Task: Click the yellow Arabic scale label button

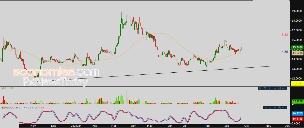Action: tap(297, 83)
